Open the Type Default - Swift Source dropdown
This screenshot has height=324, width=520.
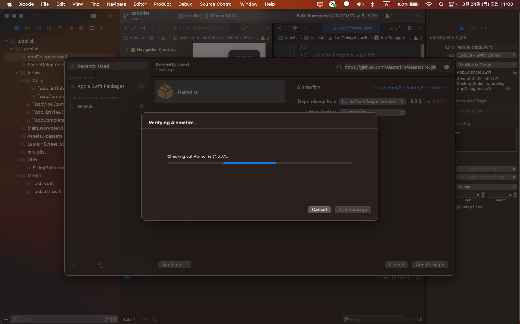(x=486, y=55)
